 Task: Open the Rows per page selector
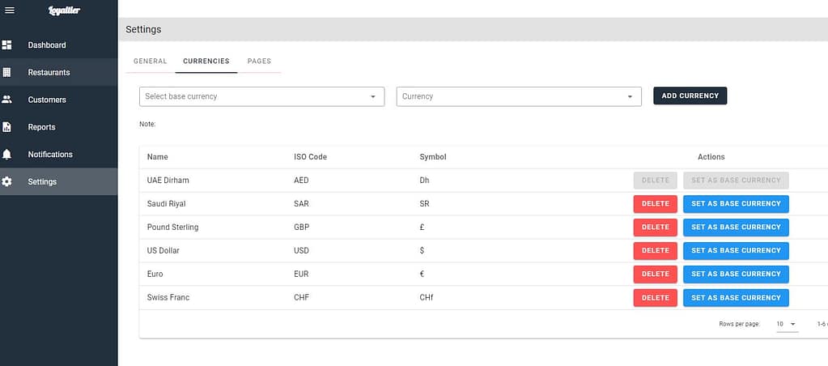(x=786, y=324)
